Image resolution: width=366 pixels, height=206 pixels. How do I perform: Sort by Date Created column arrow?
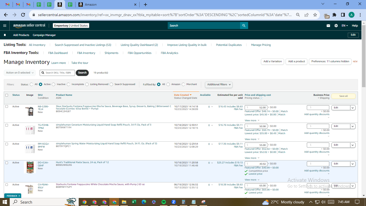[x=191, y=95]
